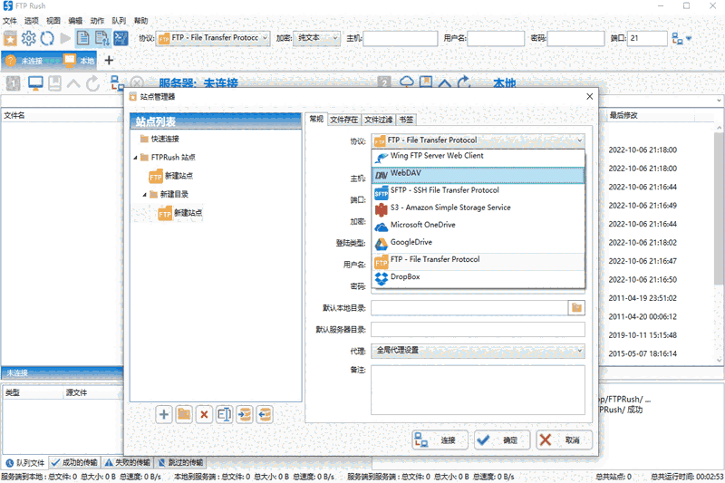Add a new connection tab with plus

[x=109, y=60]
